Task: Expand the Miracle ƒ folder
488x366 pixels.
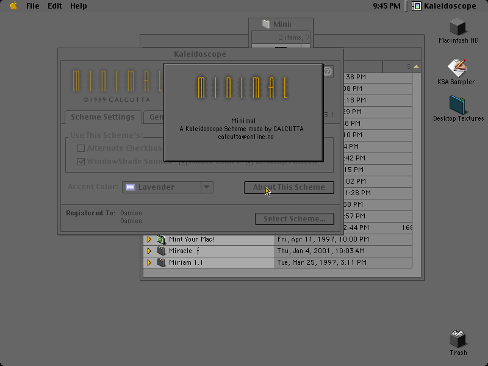Action: 149,251
